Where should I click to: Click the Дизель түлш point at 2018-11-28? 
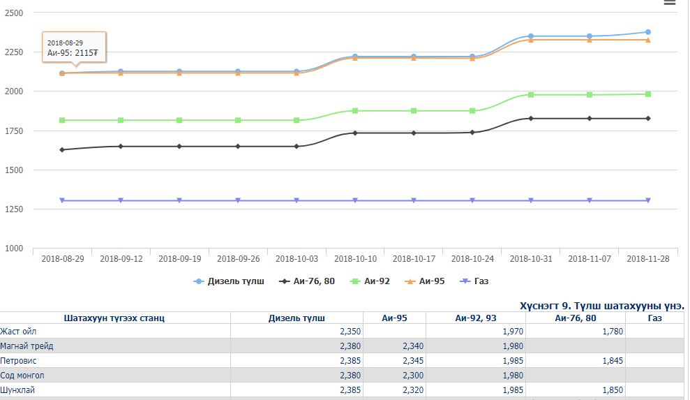648,32
